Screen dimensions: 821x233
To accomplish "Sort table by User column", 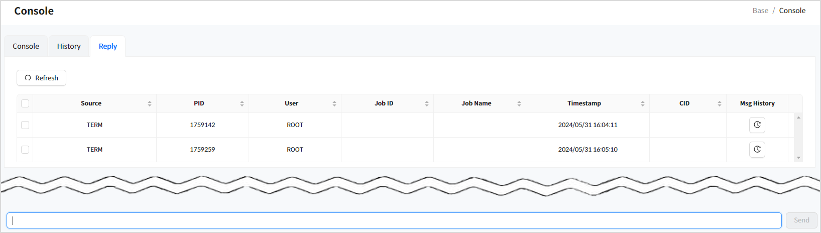I will [334, 103].
